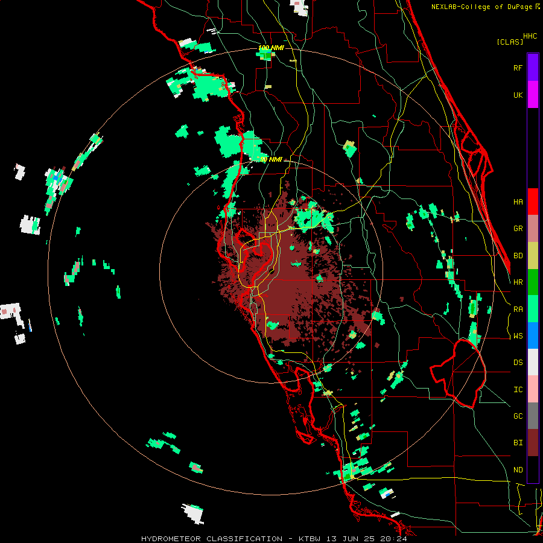
Task: Click the GC gray legend swatch
Action: click(x=533, y=416)
